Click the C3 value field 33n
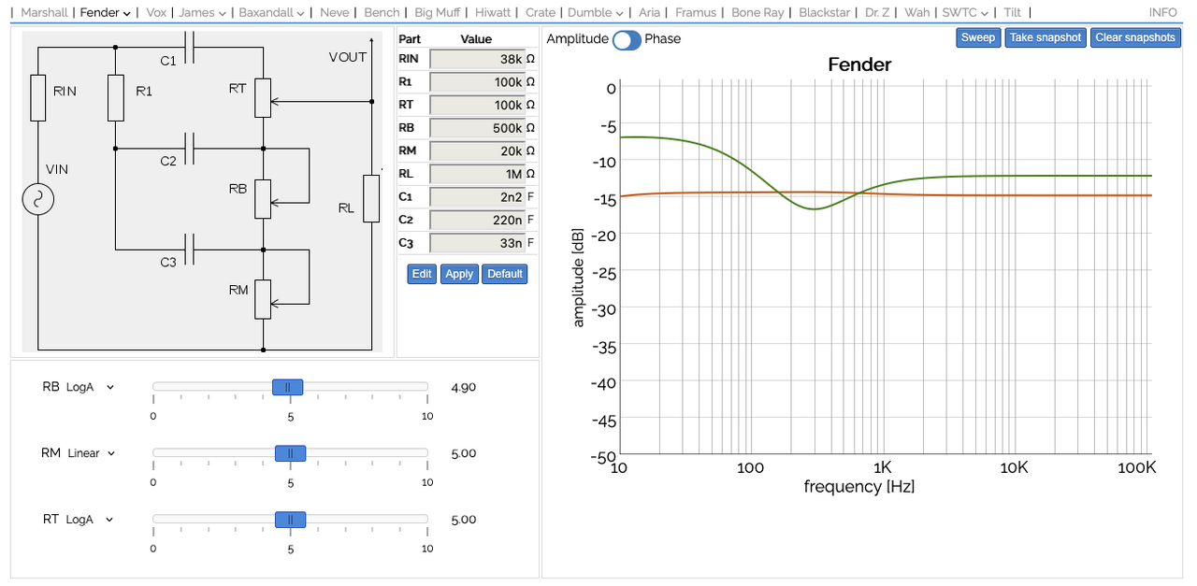This screenshot has height=586, width=1197. pos(477,243)
